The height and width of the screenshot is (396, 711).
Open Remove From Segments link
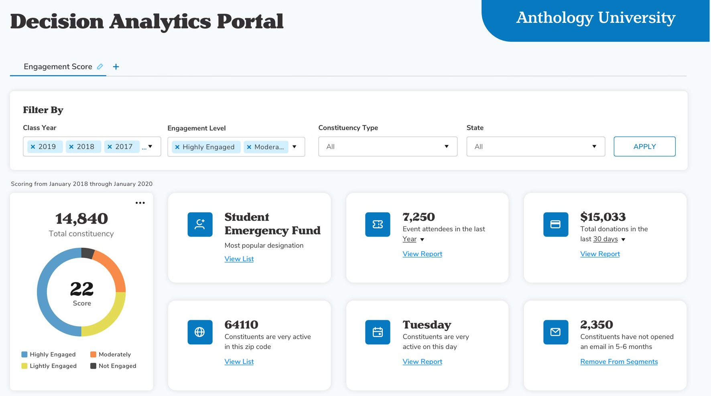(x=619, y=362)
